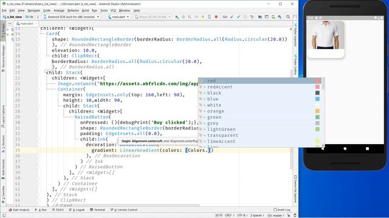Open the s_list_view project breadcrumb

[12, 17]
